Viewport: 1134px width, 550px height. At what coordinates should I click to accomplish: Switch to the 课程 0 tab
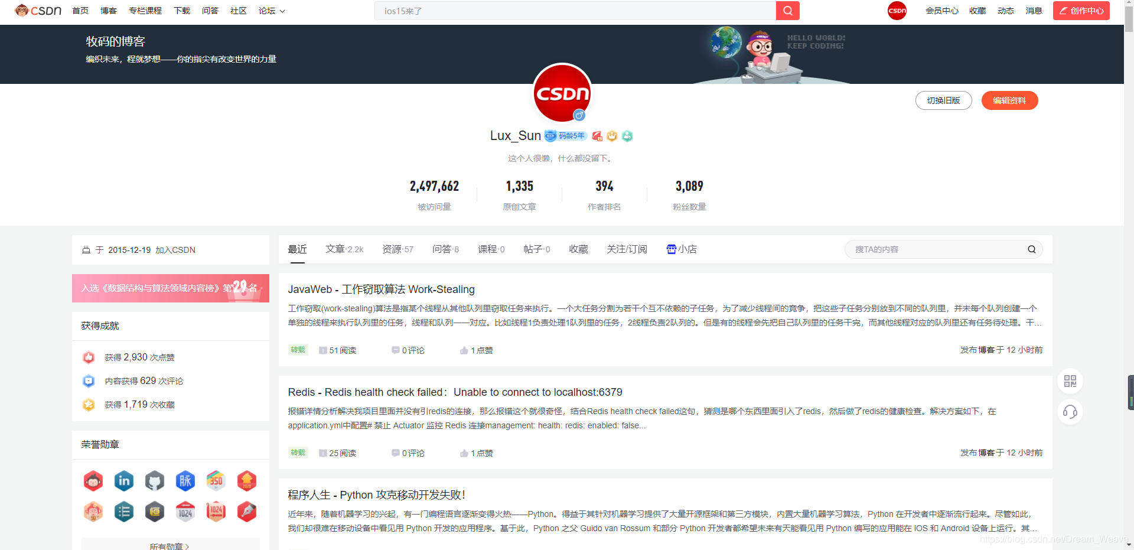pos(491,249)
